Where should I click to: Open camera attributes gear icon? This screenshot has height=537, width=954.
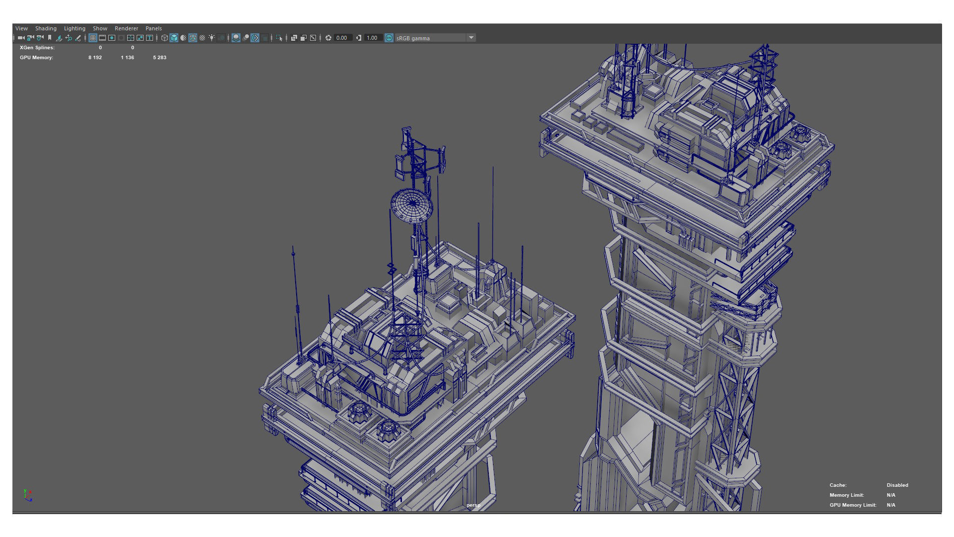[40, 38]
